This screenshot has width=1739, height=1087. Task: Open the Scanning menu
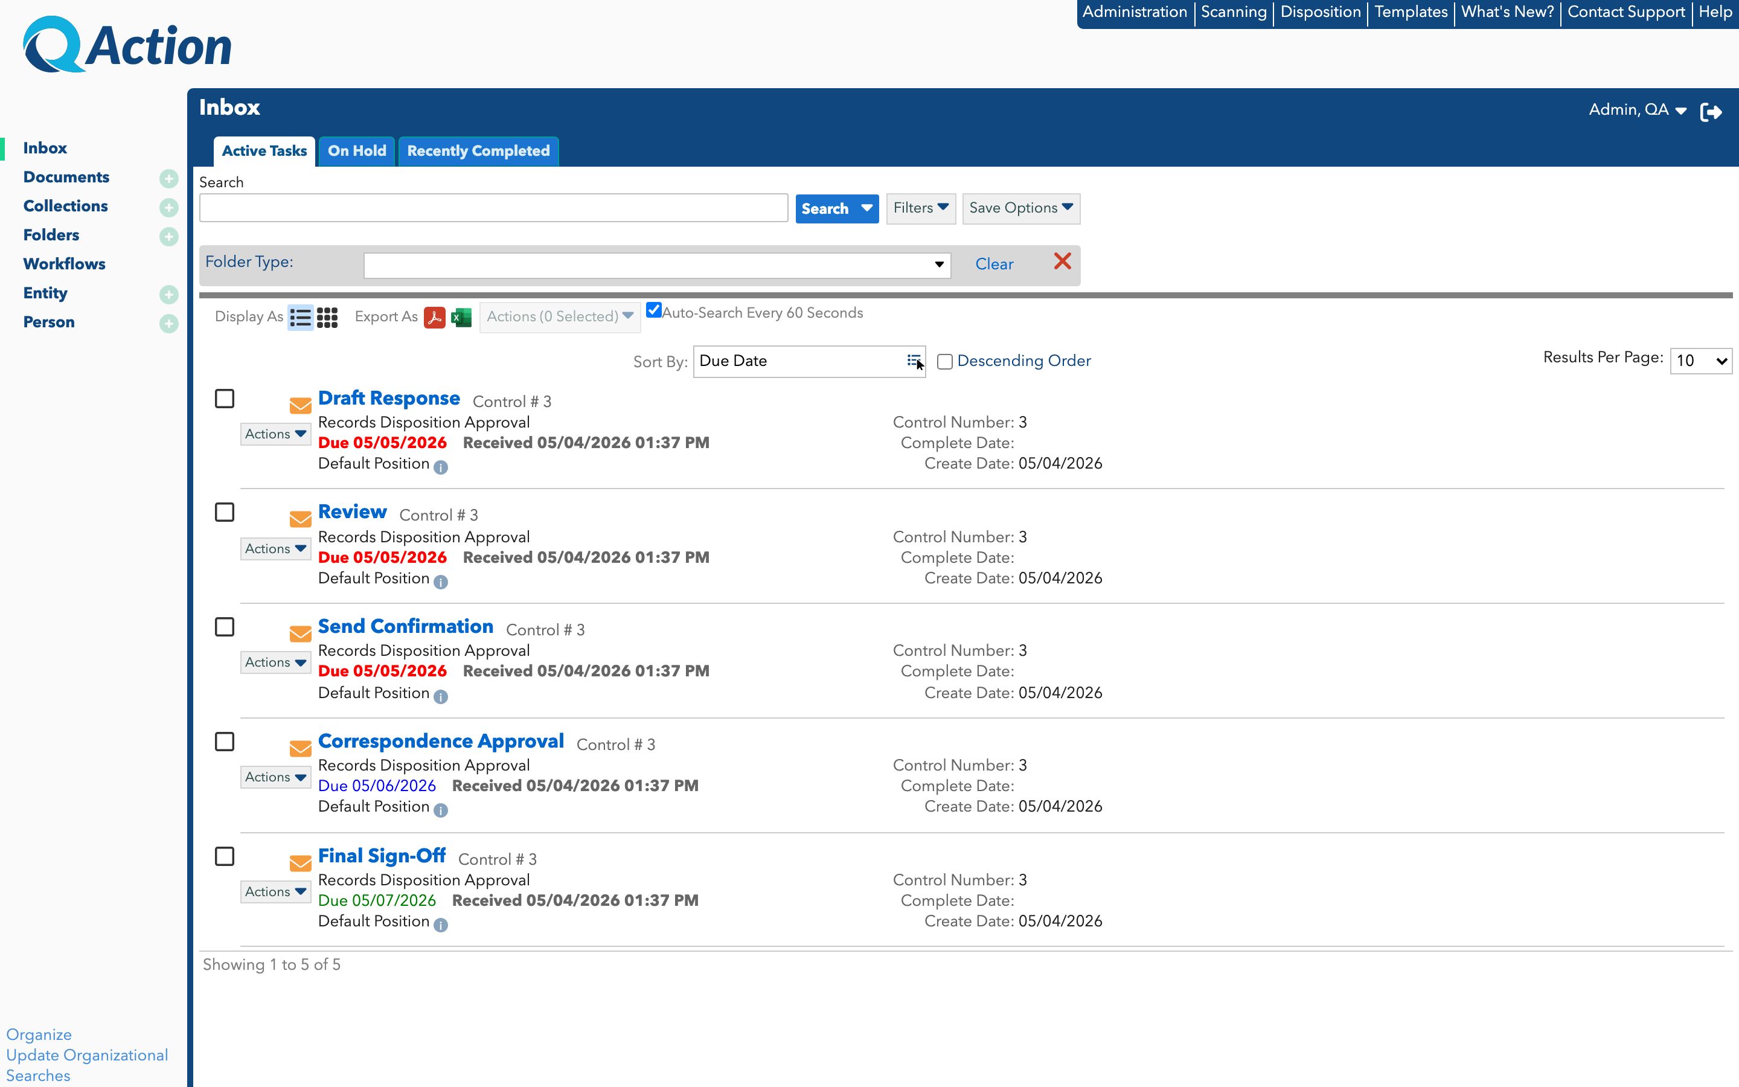pos(1234,12)
